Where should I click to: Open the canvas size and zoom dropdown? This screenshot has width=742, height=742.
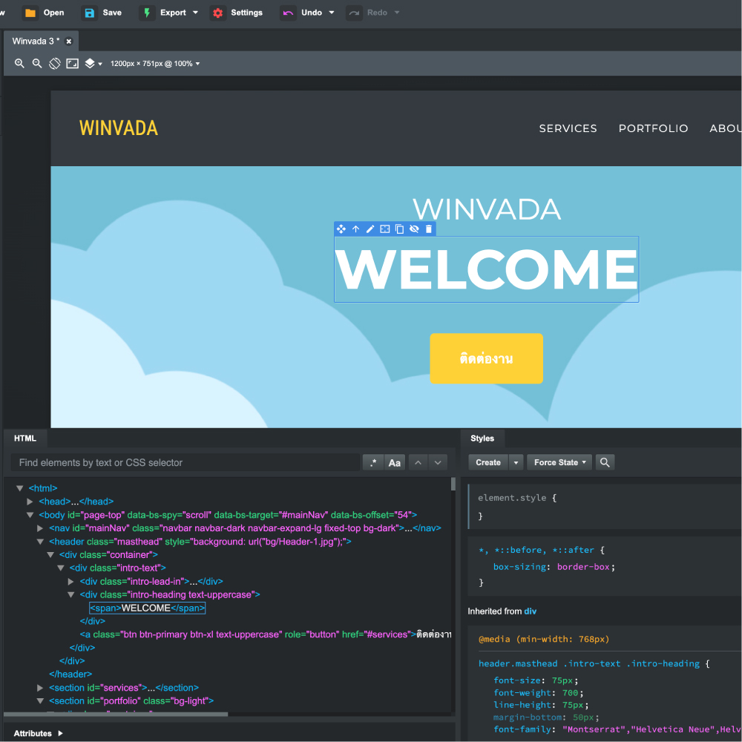155,64
